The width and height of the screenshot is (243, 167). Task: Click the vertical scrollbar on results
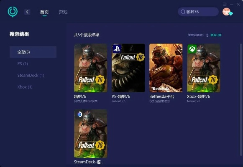pyautogui.click(x=241, y=100)
